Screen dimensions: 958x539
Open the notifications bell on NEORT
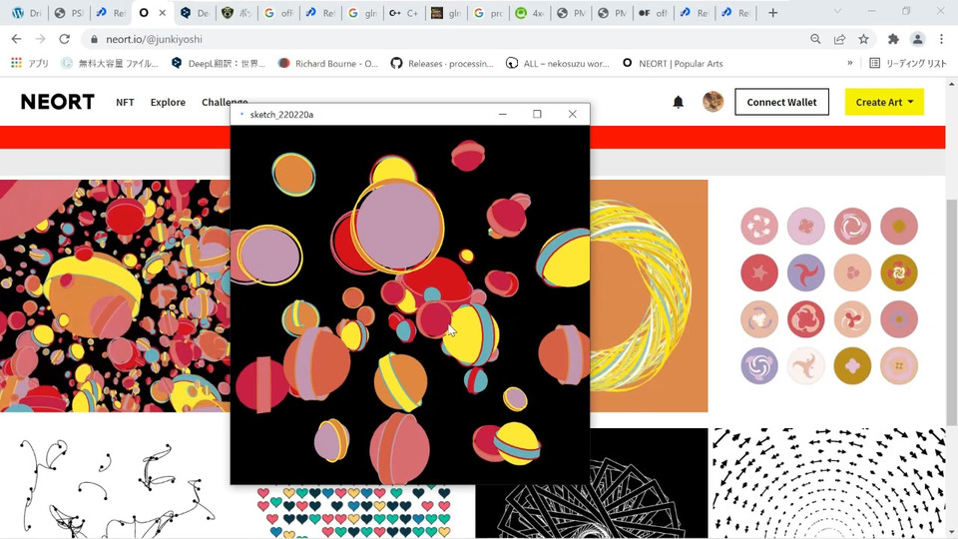[x=679, y=102]
